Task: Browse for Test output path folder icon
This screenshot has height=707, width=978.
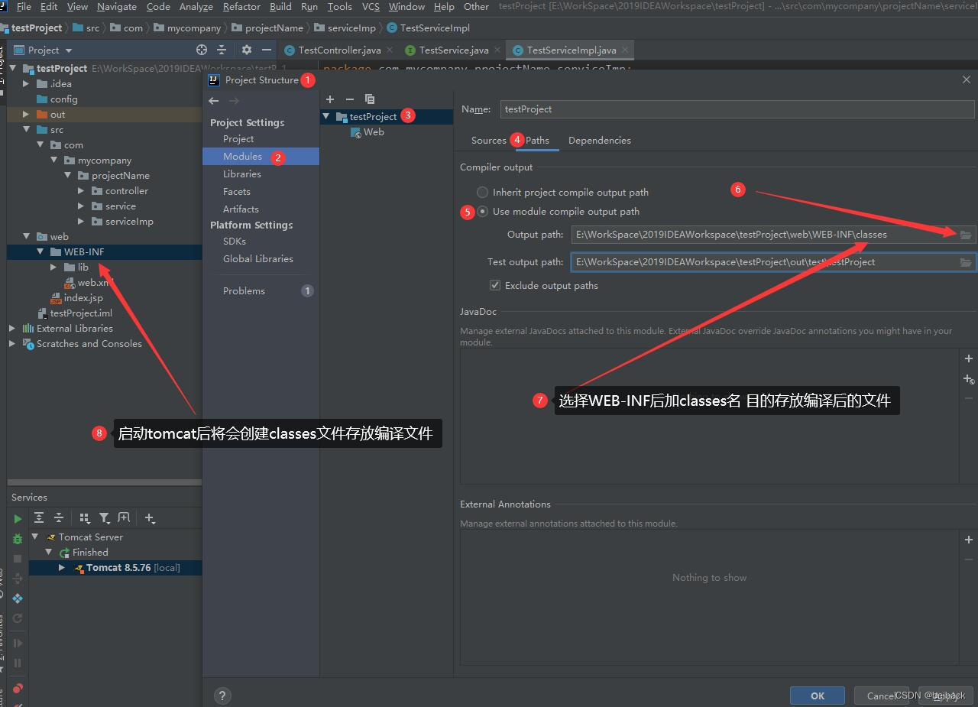Action: [x=966, y=262]
